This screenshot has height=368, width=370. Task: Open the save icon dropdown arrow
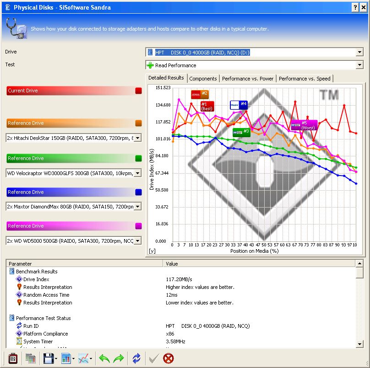click(x=56, y=358)
